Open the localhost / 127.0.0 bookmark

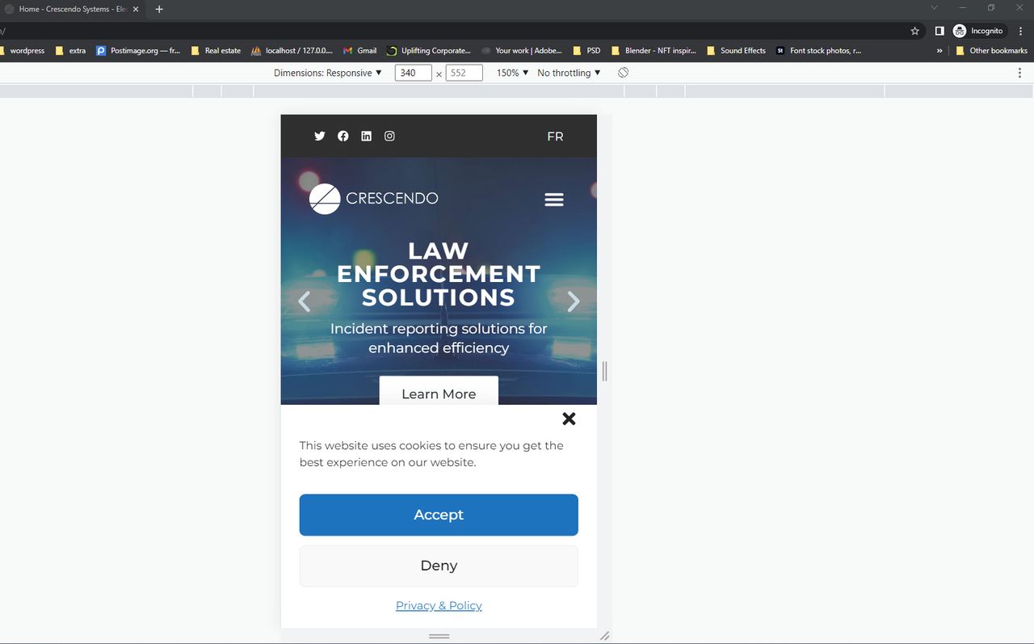coord(292,50)
